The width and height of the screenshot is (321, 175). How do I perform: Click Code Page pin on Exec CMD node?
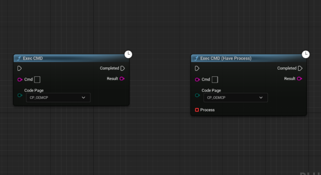pyautogui.click(x=20, y=95)
